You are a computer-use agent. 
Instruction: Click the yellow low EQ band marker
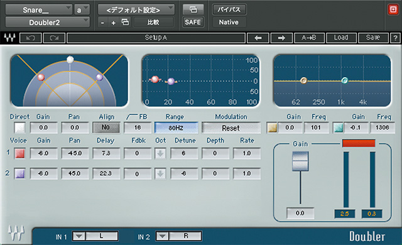point(303,80)
